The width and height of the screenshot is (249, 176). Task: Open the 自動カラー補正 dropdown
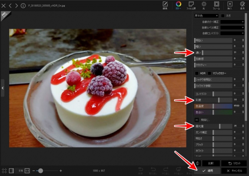(x=232, y=22)
